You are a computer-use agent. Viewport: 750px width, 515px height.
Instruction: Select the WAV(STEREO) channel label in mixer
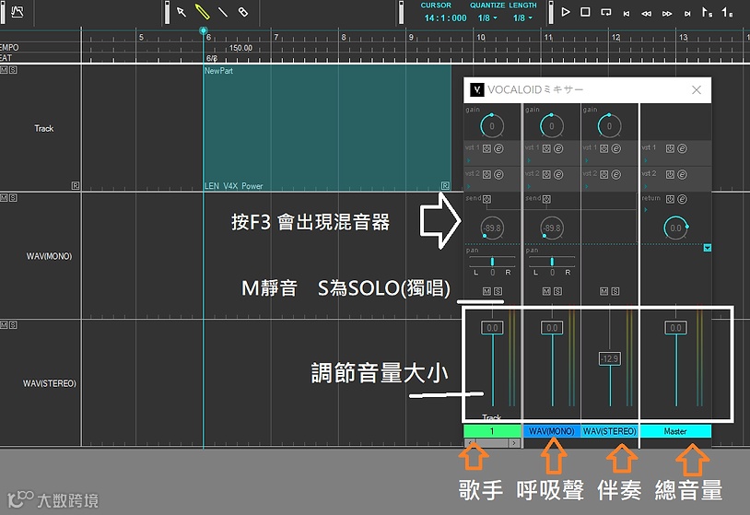point(609,431)
